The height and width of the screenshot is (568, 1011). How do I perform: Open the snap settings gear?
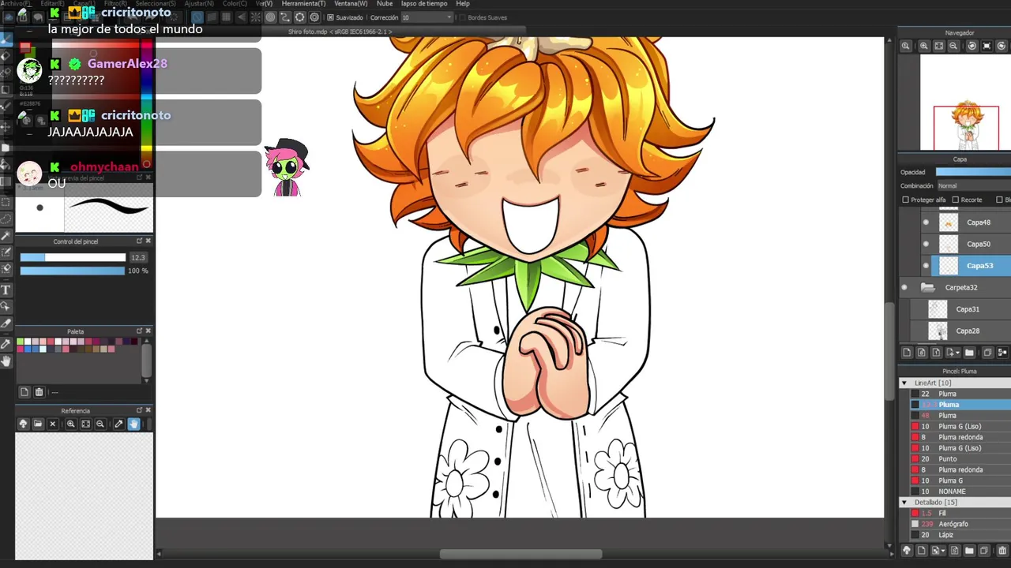tap(314, 17)
